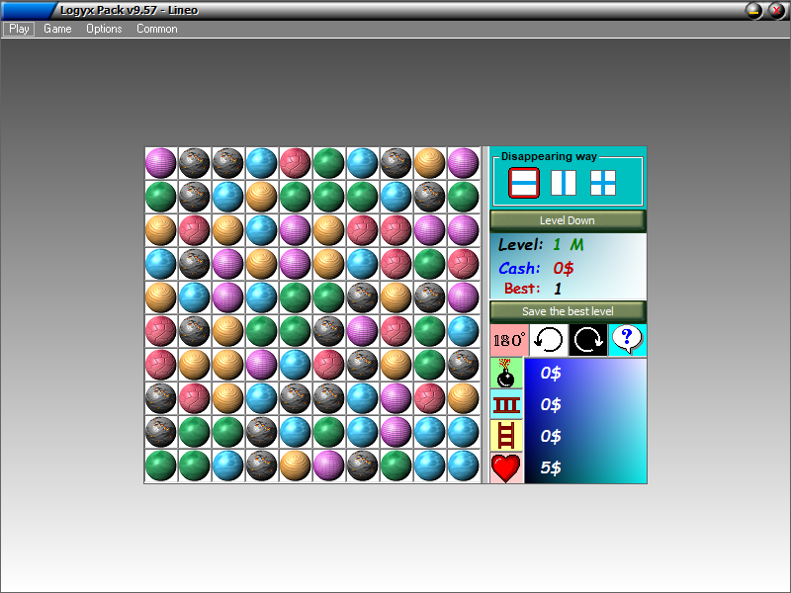Click the 5$ price beside the heart
791x593 pixels.
coord(551,467)
